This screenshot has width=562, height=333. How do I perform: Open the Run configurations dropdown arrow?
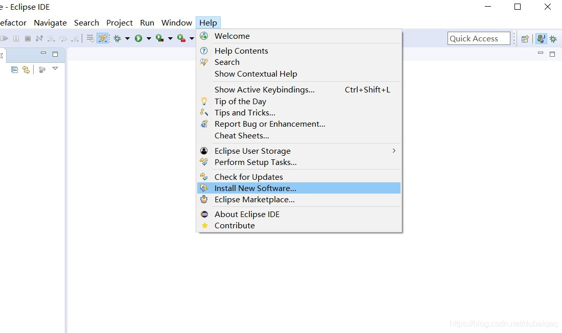coord(149,38)
